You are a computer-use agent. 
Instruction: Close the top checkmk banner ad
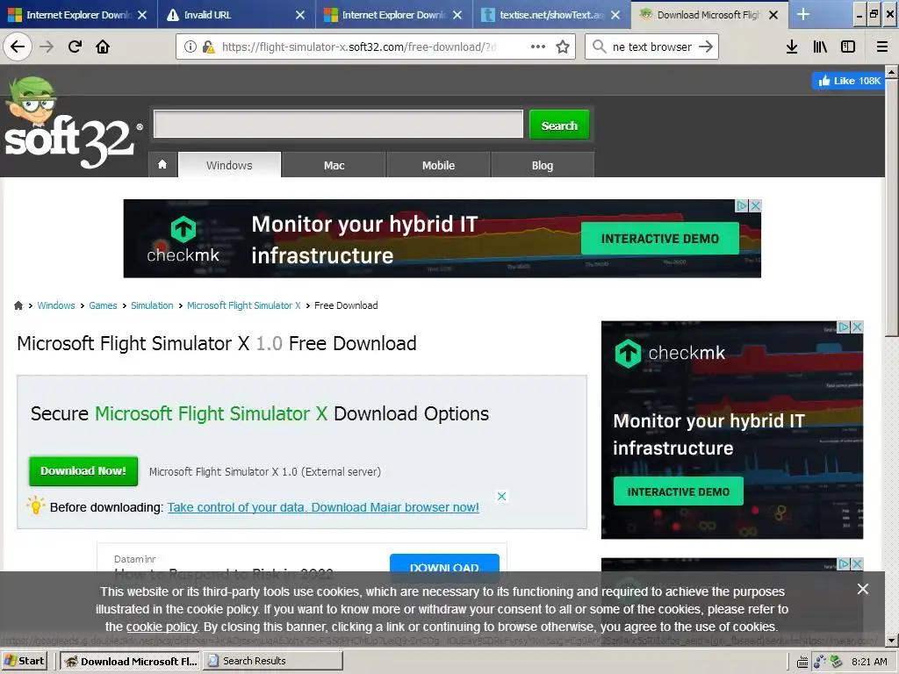coord(756,205)
